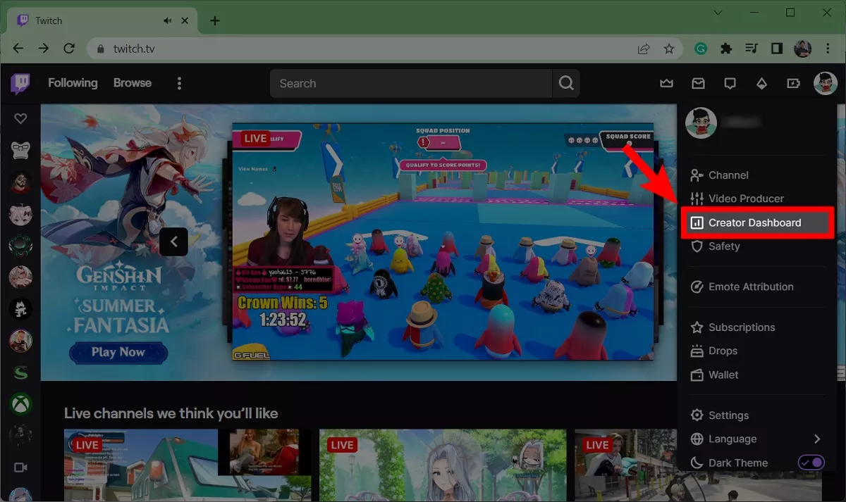Select Creator Dashboard from the menu
The image size is (846, 502).
point(754,222)
